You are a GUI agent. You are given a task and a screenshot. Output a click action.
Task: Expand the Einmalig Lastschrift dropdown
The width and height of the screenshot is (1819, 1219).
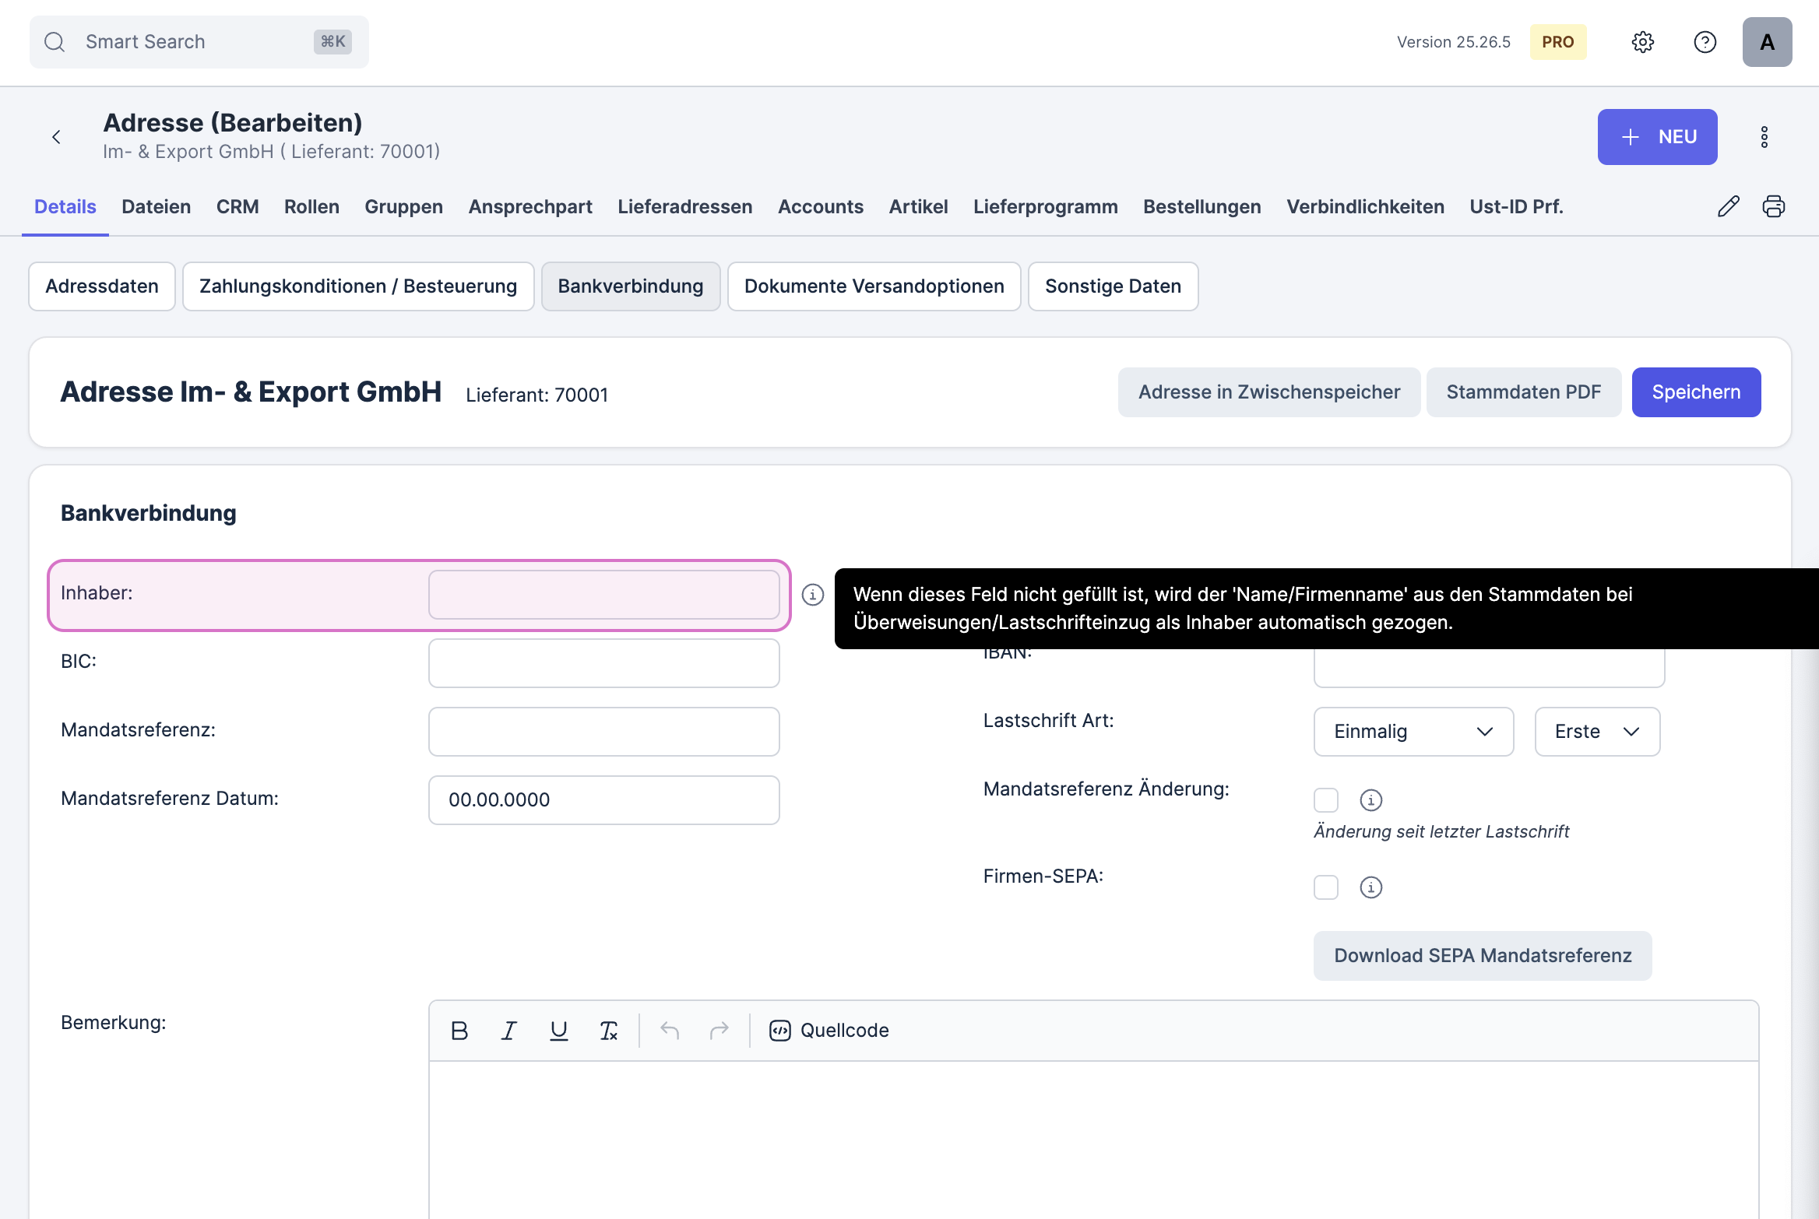tap(1413, 732)
